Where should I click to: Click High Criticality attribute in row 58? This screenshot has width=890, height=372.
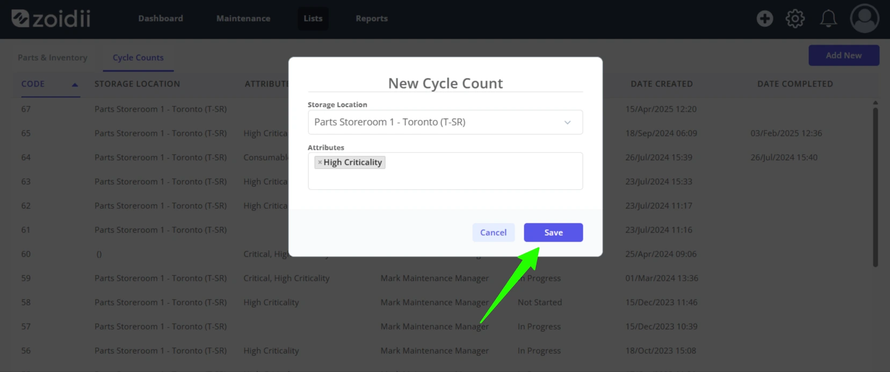pyautogui.click(x=271, y=302)
